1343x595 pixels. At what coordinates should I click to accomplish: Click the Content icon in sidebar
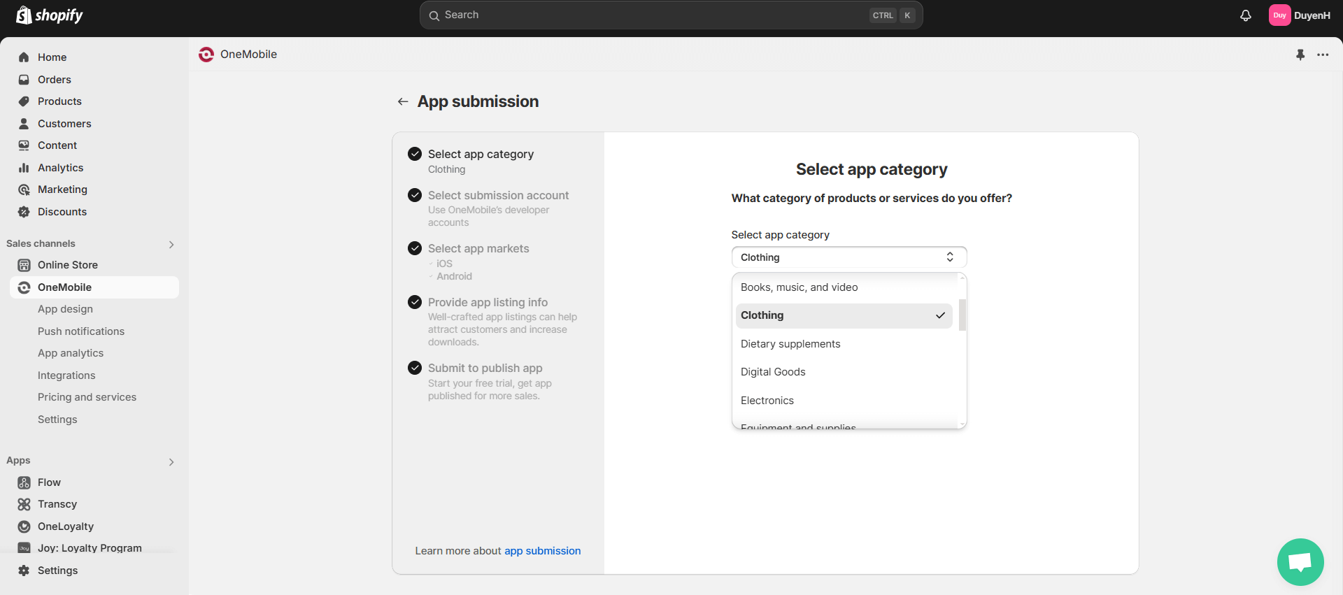24,145
